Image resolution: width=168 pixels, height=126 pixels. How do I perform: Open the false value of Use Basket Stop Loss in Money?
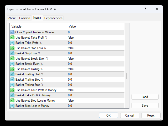[x=96, y=101]
